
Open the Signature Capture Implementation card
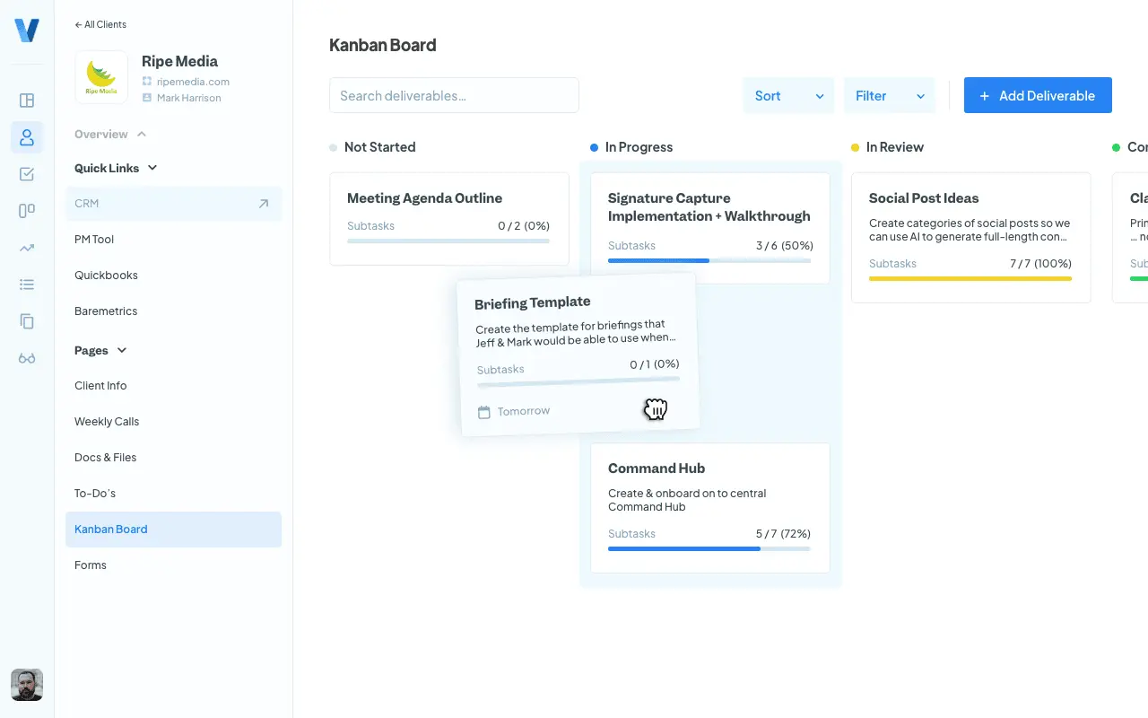click(710, 228)
